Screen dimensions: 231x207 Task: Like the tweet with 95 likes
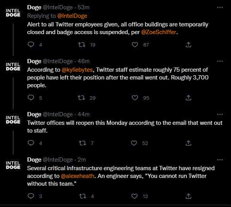135,98
